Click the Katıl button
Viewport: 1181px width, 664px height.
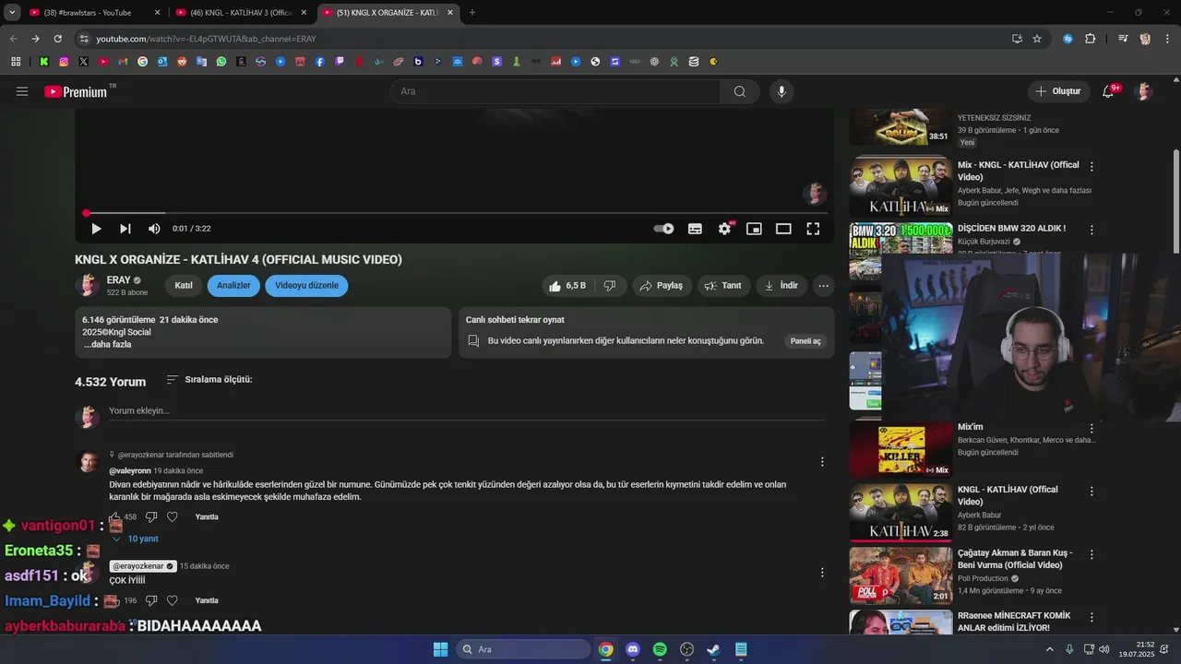click(184, 286)
